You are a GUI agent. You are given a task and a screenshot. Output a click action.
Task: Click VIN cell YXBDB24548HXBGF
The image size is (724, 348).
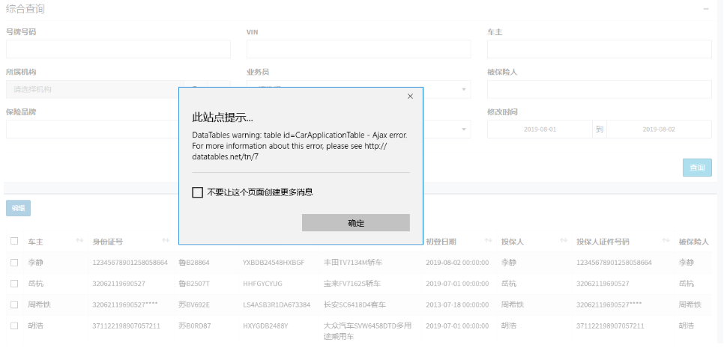[274, 262]
